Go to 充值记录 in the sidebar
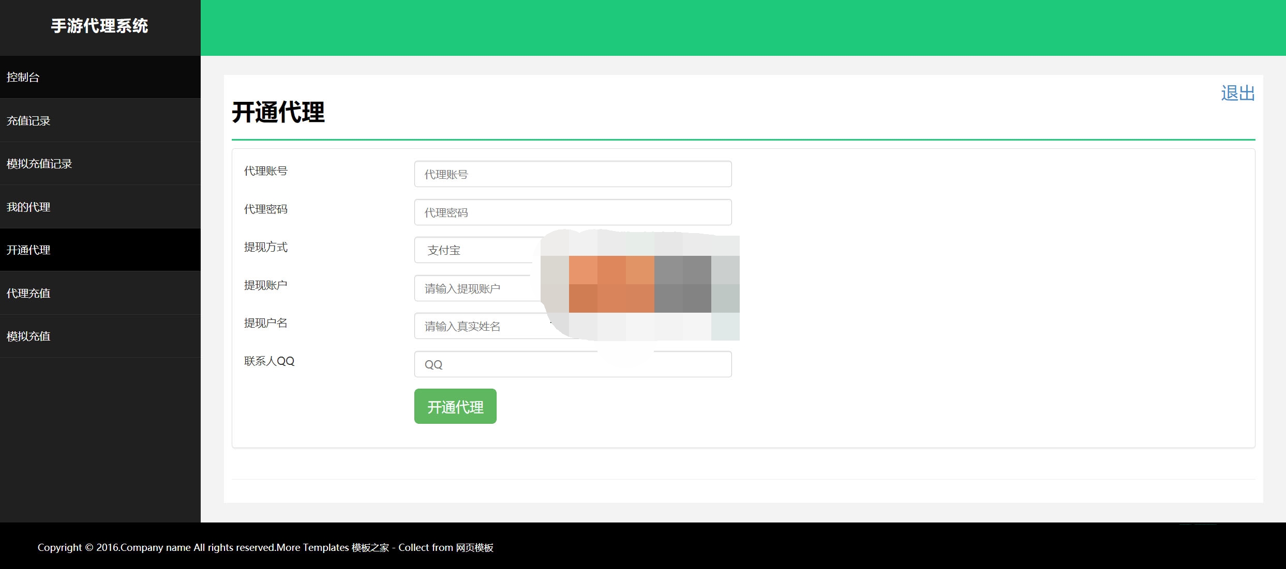 tap(100, 120)
